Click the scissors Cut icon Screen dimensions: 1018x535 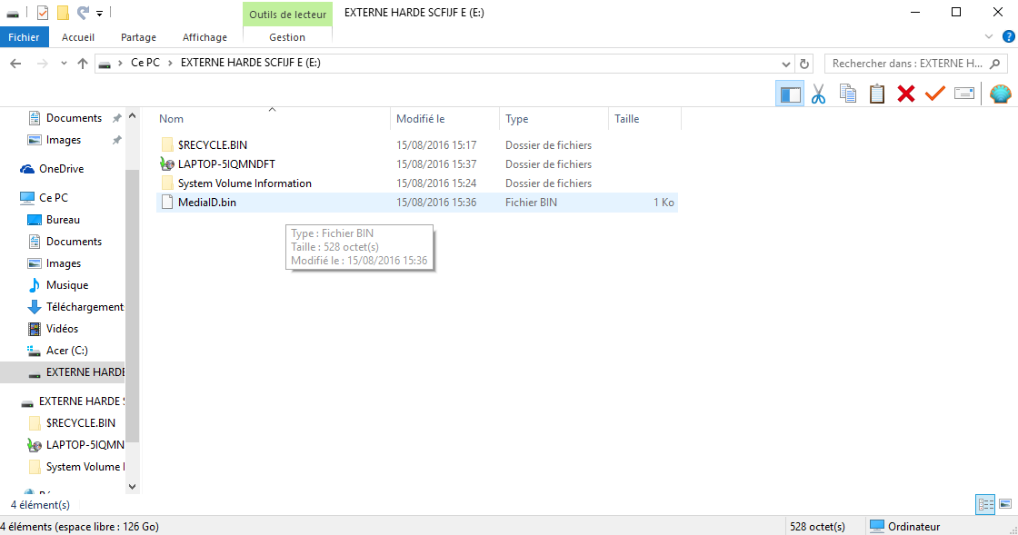818,94
